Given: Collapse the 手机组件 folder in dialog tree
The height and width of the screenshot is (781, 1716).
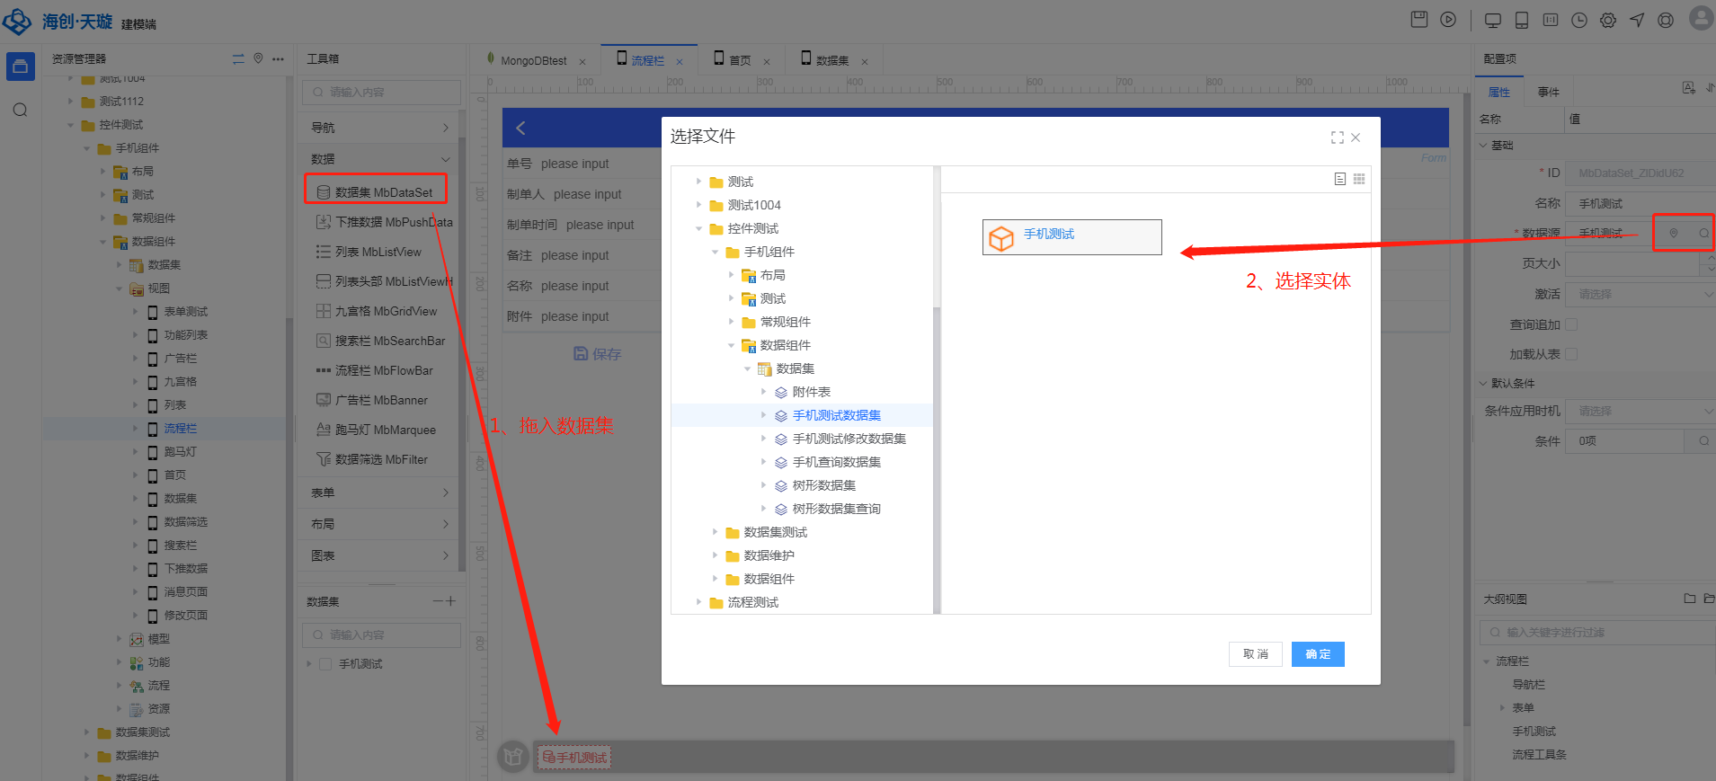Looking at the screenshot, I should pos(716,252).
